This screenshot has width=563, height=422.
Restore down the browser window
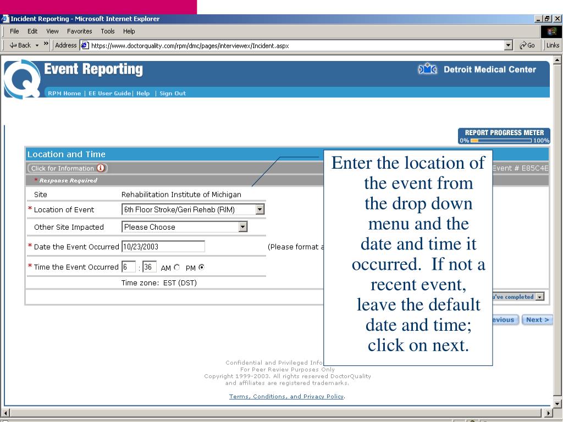pyautogui.click(x=547, y=19)
